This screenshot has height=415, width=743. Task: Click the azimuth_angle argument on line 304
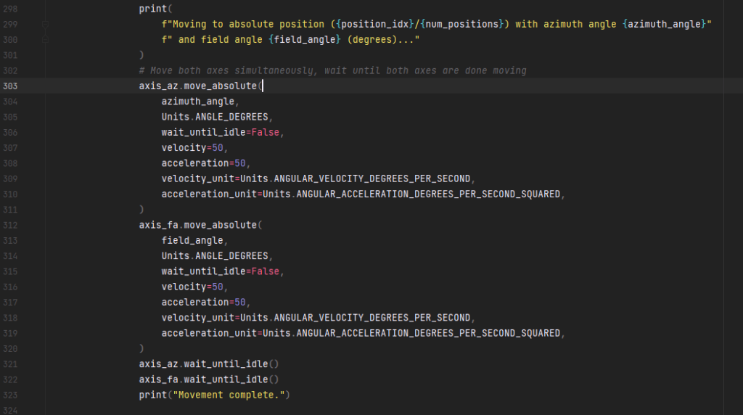198,102
